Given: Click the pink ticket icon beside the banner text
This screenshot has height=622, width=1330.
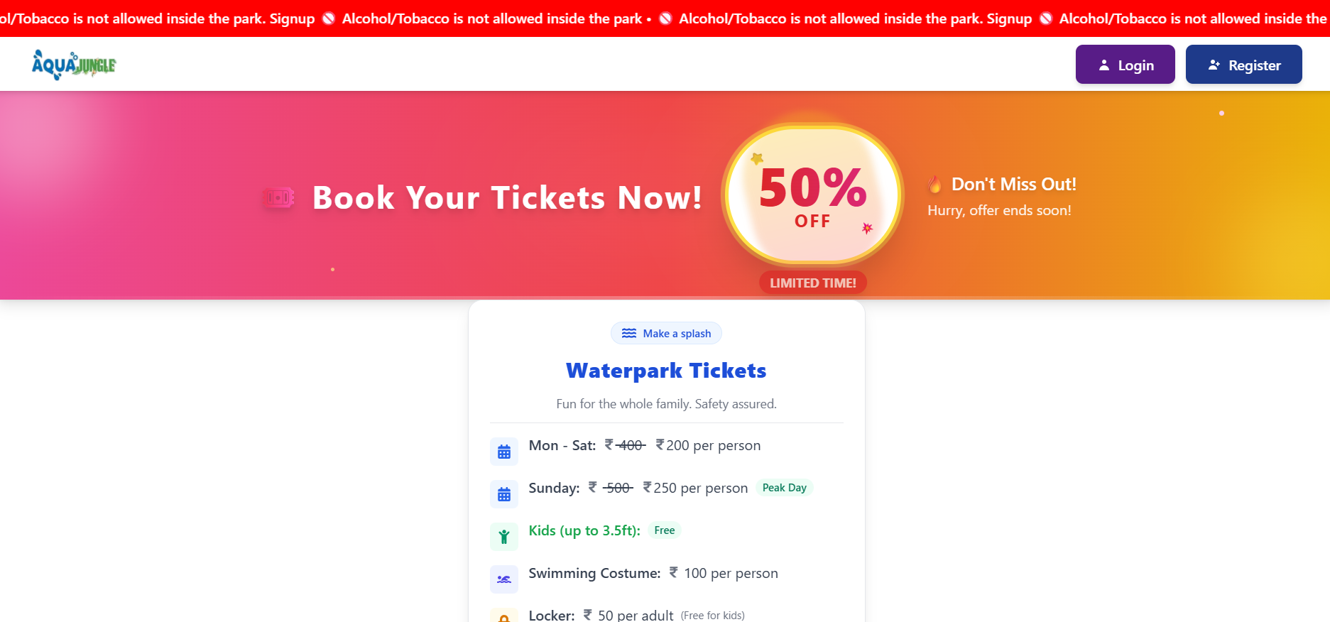Looking at the screenshot, I should (278, 197).
